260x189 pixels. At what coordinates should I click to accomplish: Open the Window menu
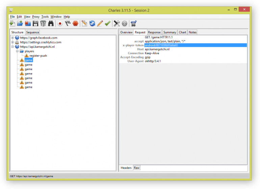56,17
